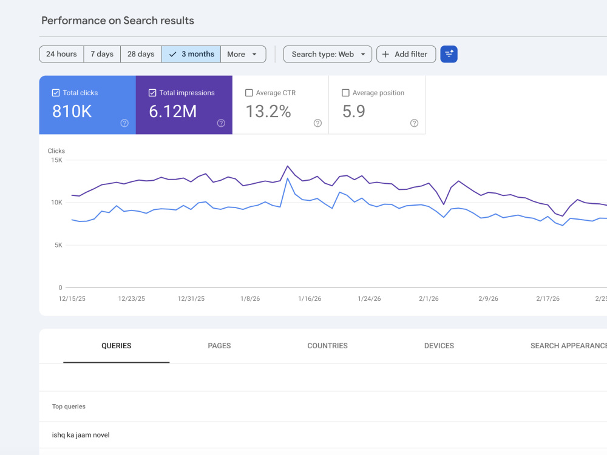Viewport: 607px width, 455px height.
Task: Enable the Average position checkbox
Action: [346, 93]
